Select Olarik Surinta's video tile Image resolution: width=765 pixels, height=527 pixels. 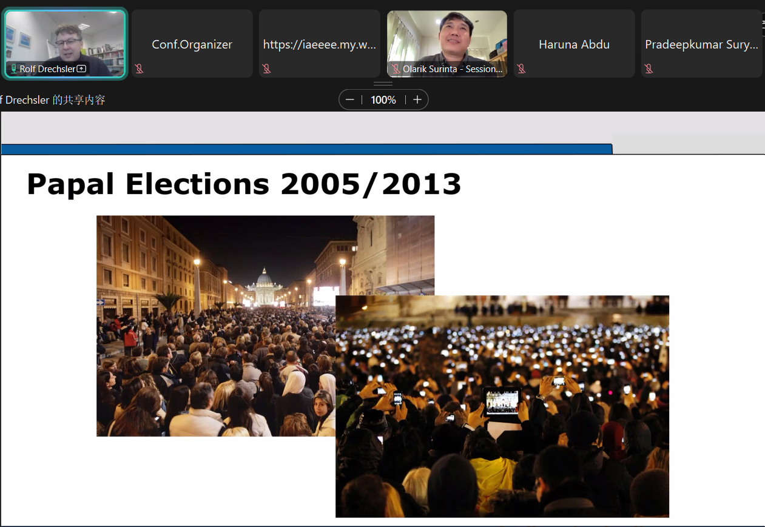pos(447,44)
